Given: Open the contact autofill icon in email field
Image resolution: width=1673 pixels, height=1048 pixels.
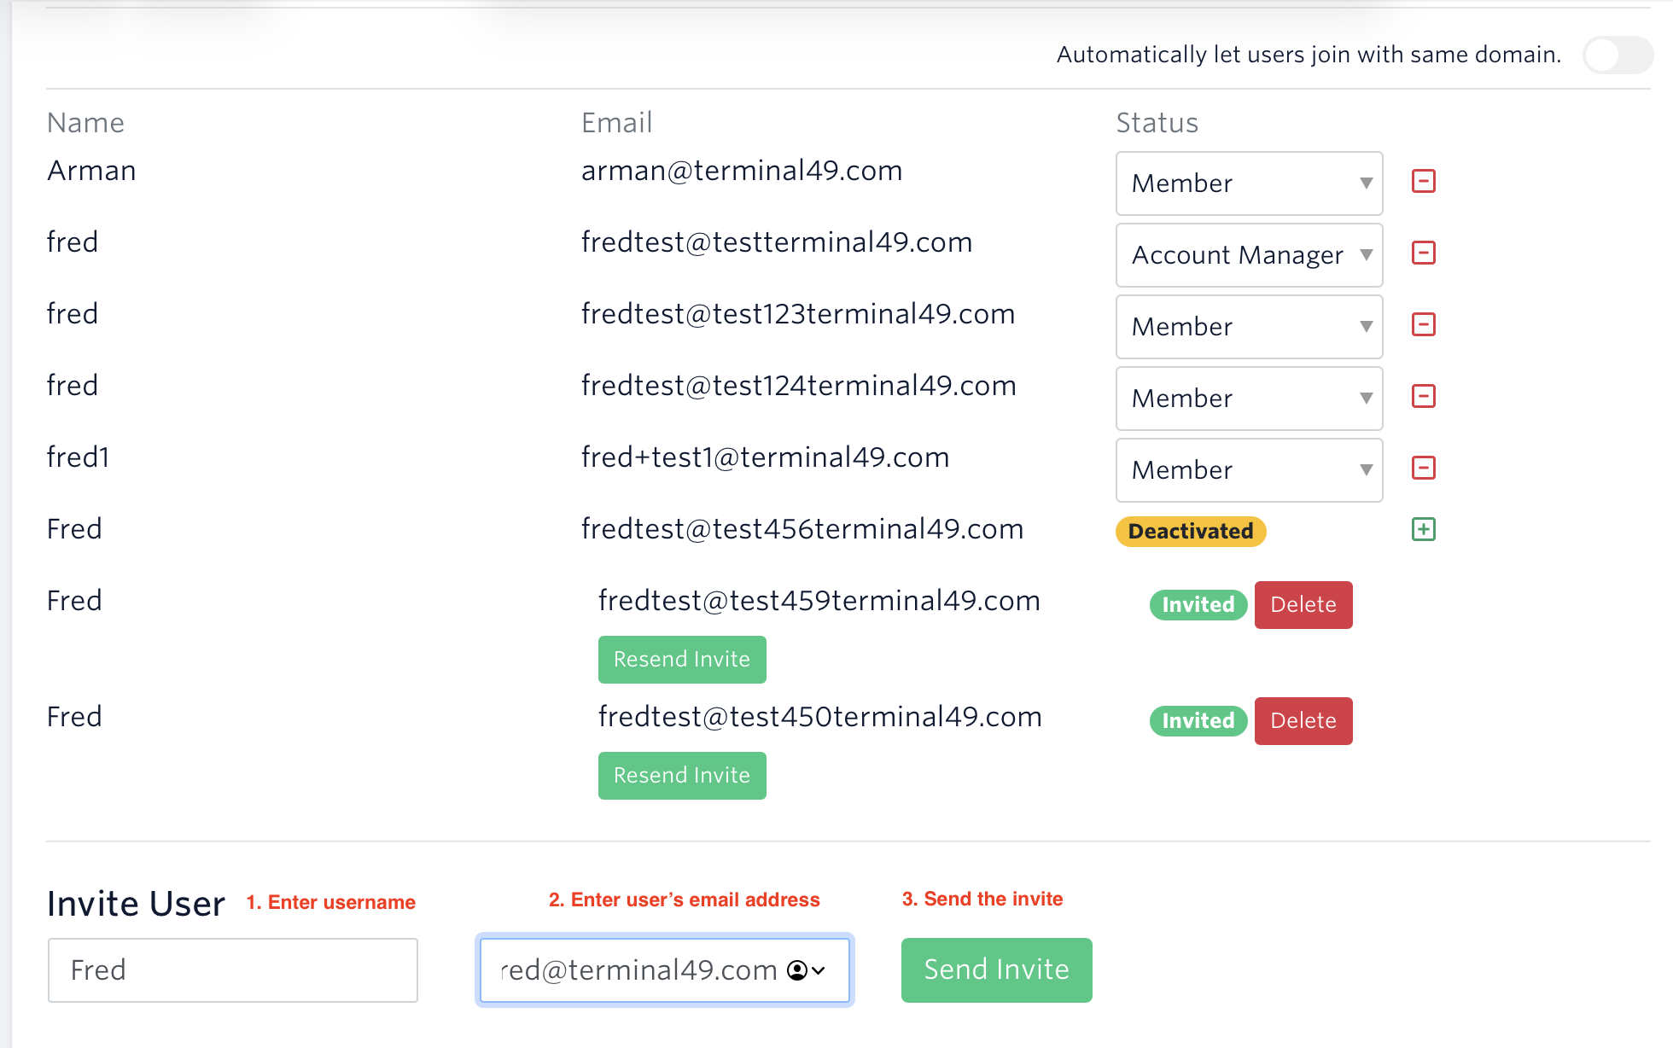Looking at the screenshot, I should click(x=806, y=970).
